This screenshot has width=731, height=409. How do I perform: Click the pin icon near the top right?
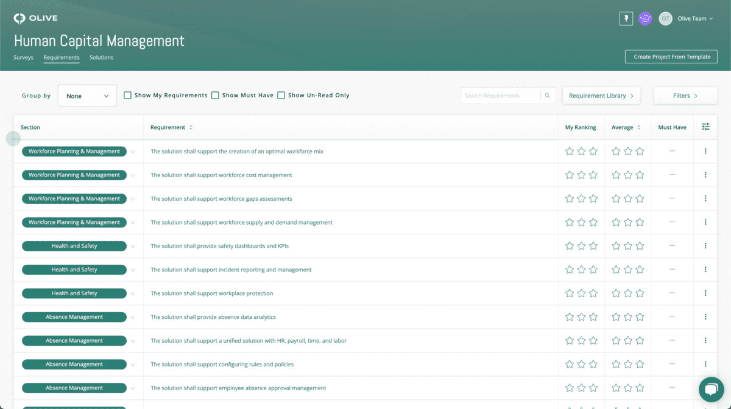pos(626,18)
